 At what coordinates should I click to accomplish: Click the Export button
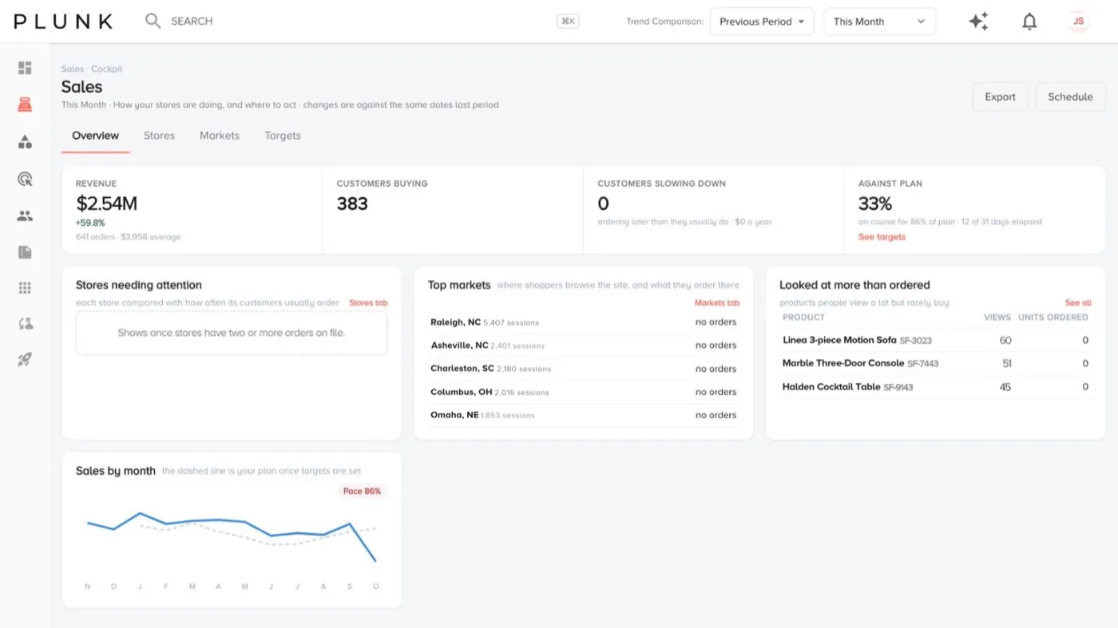(x=1000, y=97)
